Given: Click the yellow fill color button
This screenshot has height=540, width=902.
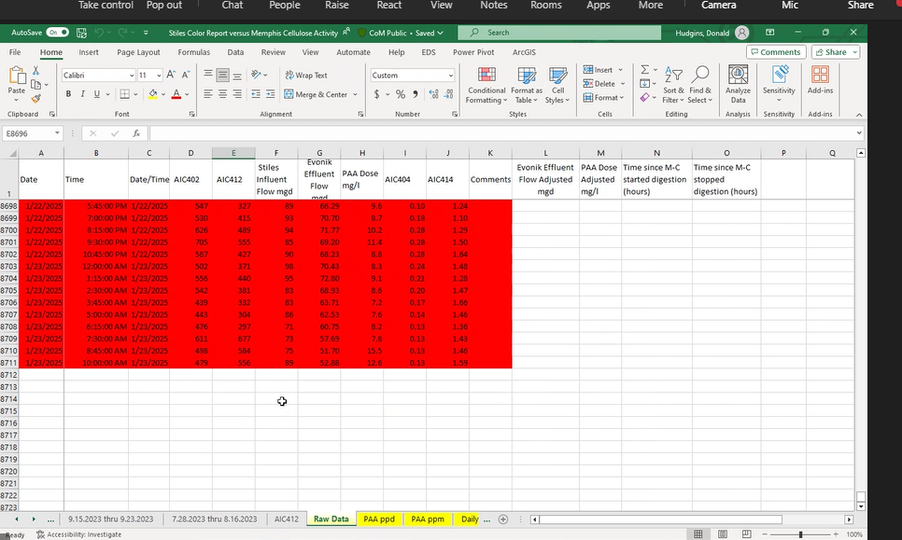Looking at the screenshot, I should click(x=153, y=94).
